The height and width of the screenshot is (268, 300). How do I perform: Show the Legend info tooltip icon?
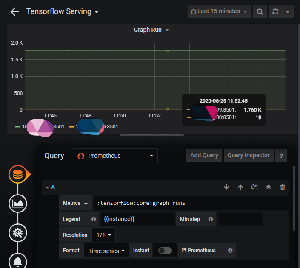point(94,219)
